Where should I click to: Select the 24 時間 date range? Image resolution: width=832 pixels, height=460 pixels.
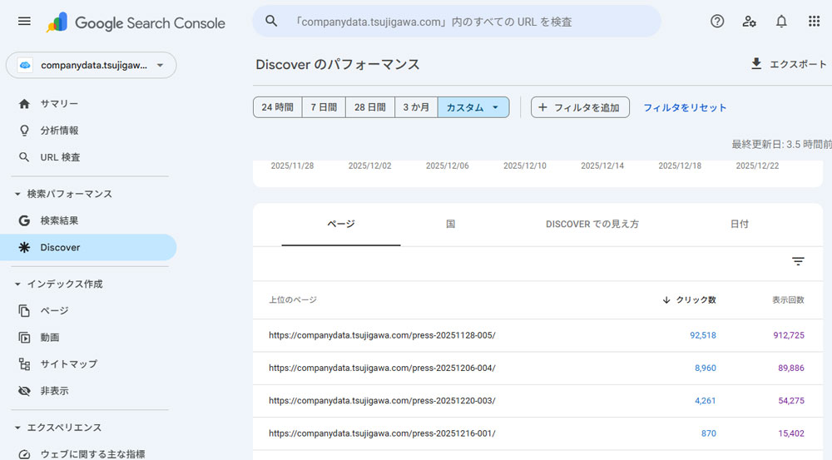tap(278, 107)
